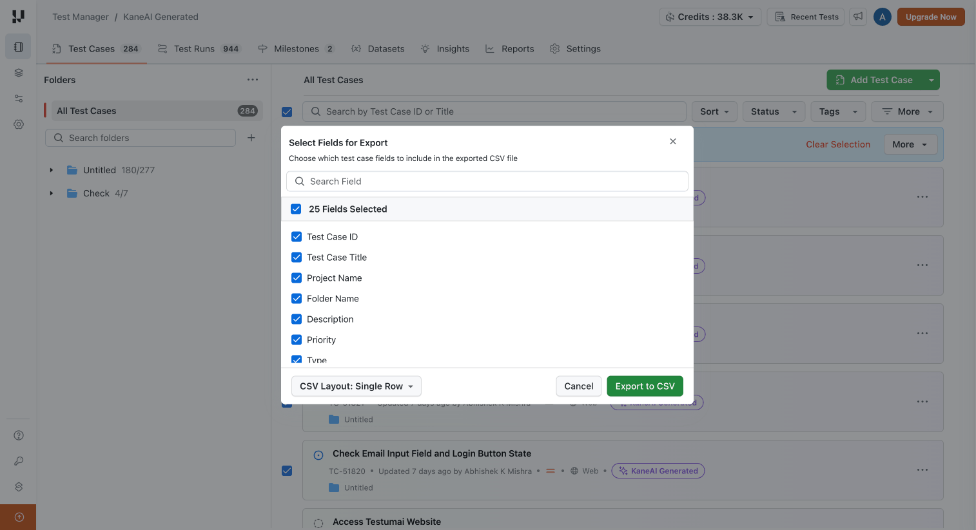Uncheck the Test Case ID field
The width and height of the screenshot is (976, 530).
coord(297,237)
